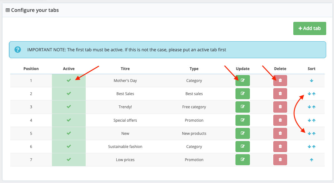The height and width of the screenshot is (183, 334).
Task: Trash the New tab row
Action: 280,133
